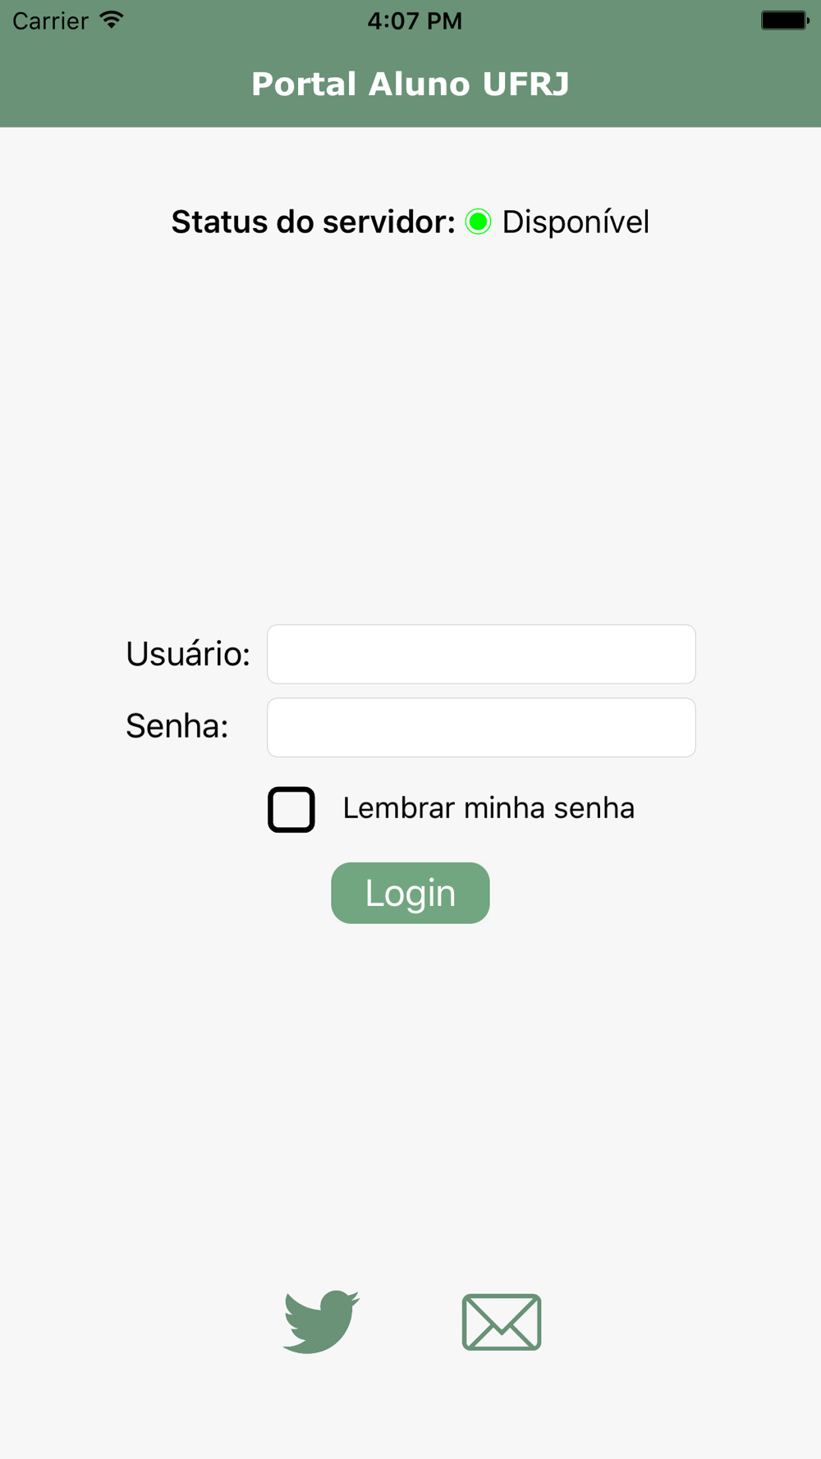Enable the remember password checkbox

tap(291, 809)
